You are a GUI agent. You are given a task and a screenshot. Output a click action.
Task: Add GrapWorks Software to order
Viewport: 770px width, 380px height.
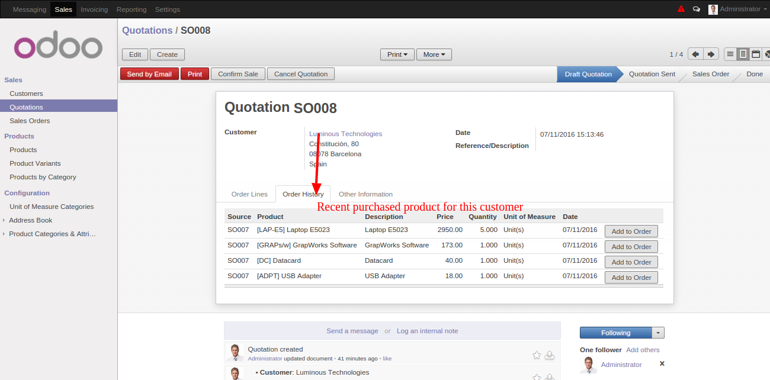[631, 247]
